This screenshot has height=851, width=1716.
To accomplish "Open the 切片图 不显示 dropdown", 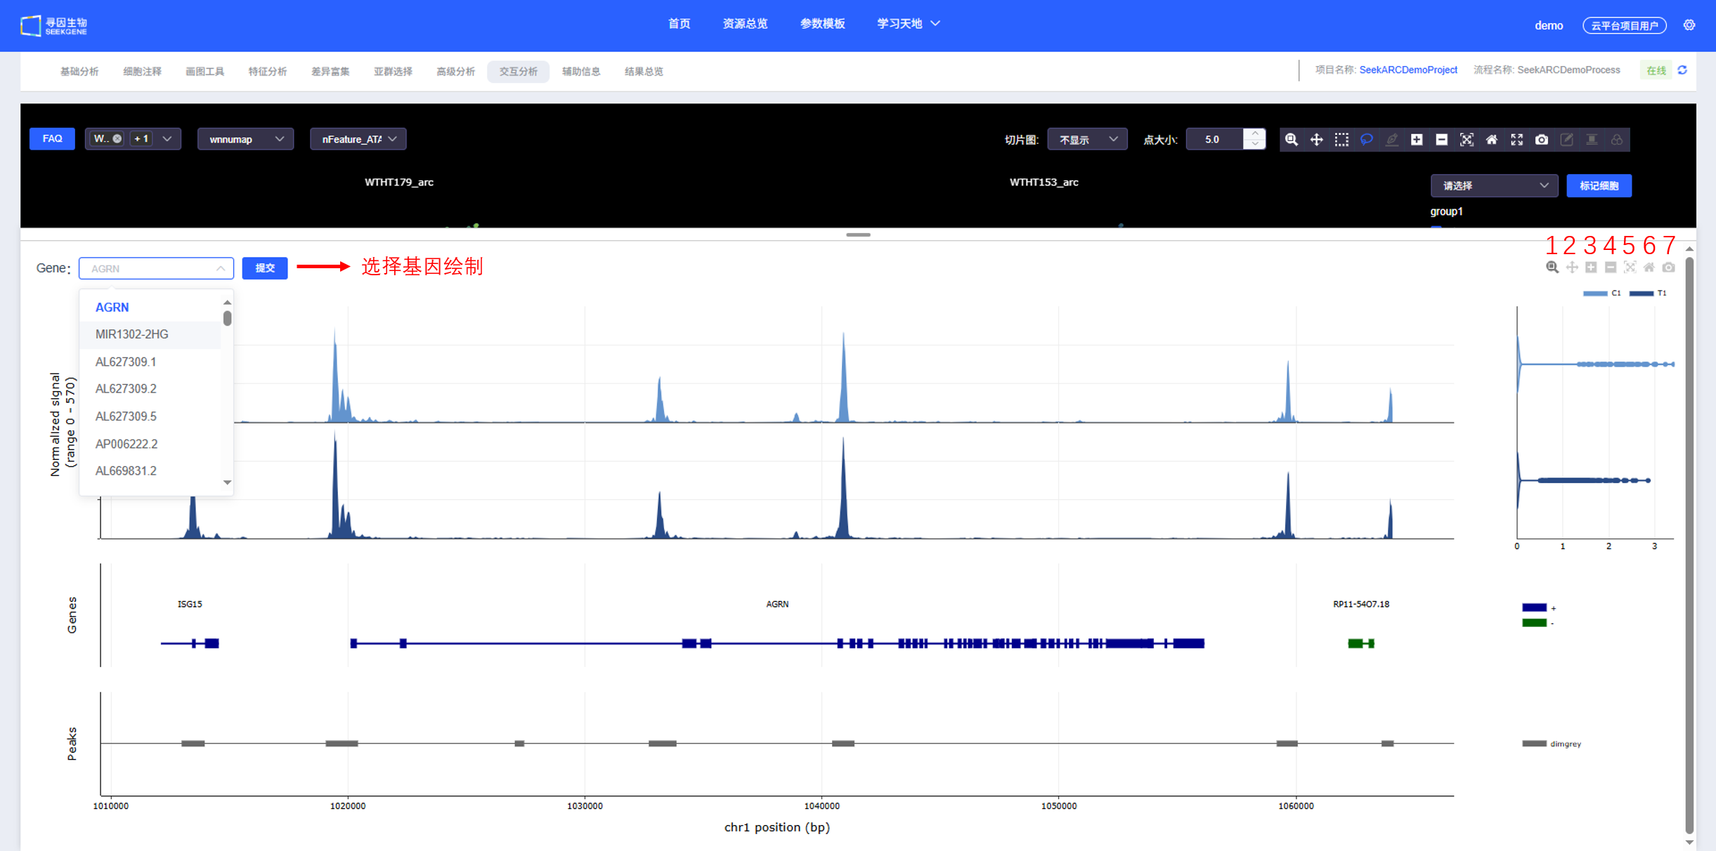I will tap(1087, 139).
